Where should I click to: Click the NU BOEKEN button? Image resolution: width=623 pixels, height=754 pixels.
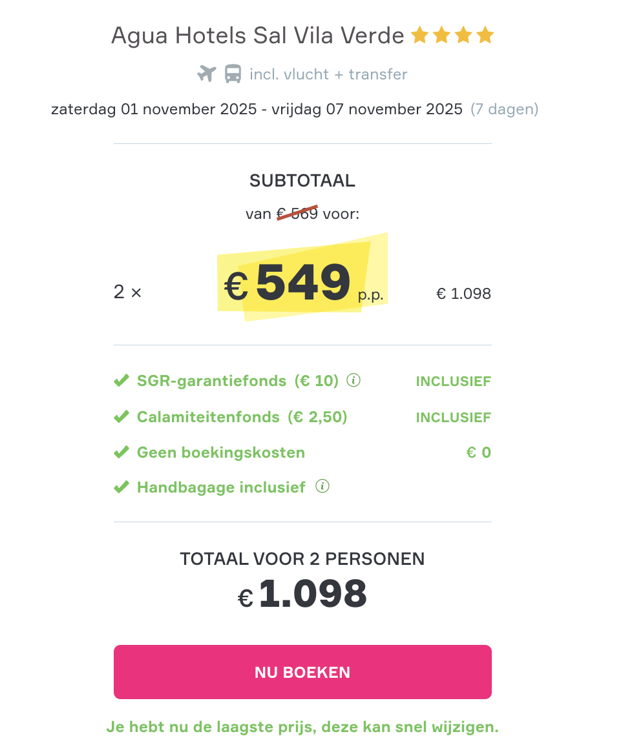pos(302,671)
